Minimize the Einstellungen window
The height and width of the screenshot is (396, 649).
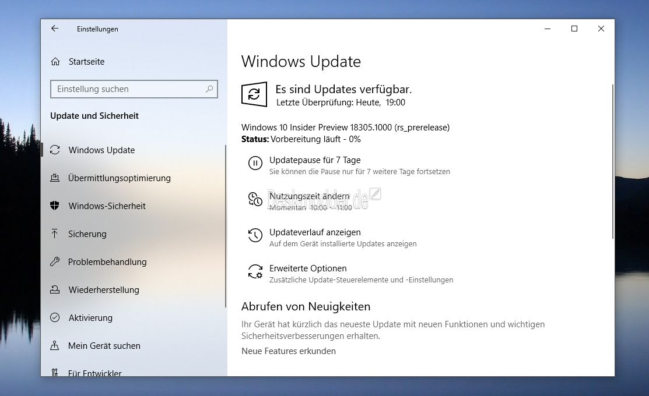[547, 29]
